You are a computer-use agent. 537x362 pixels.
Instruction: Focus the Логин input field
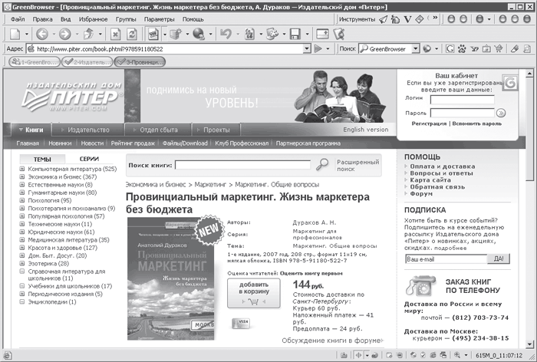click(x=463, y=100)
